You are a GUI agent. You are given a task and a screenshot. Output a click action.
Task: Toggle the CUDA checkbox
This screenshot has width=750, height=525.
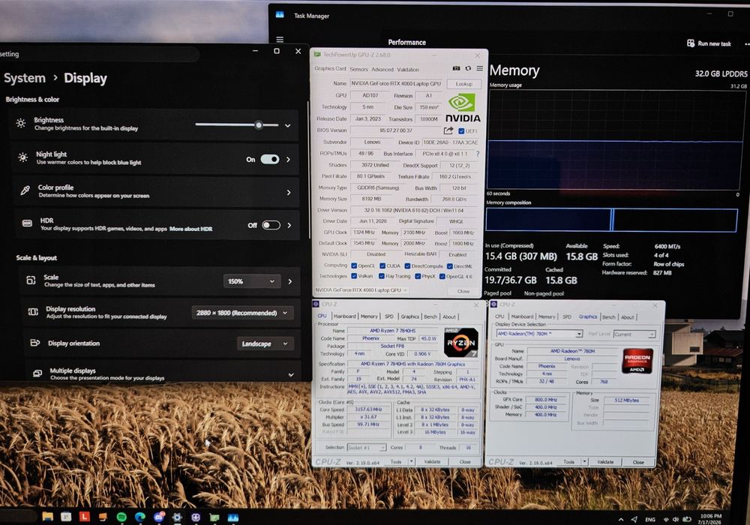[382, 265]
